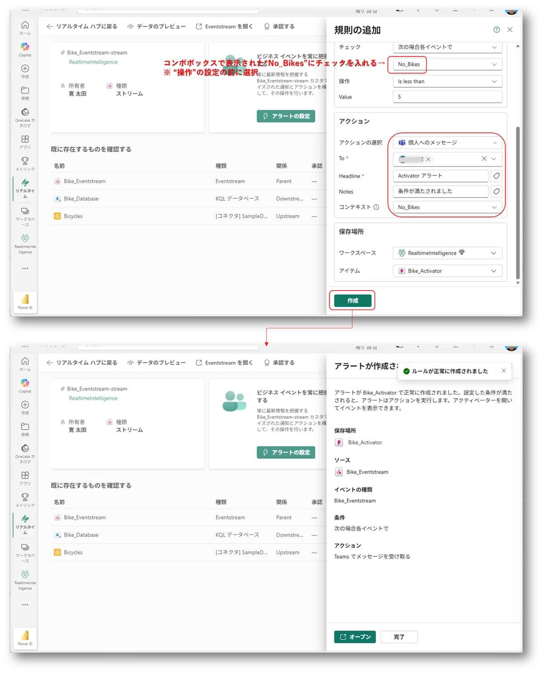543x673 pixels.
Task: Remove the recipient chip in the To field
Action: [x=428, y=159]
